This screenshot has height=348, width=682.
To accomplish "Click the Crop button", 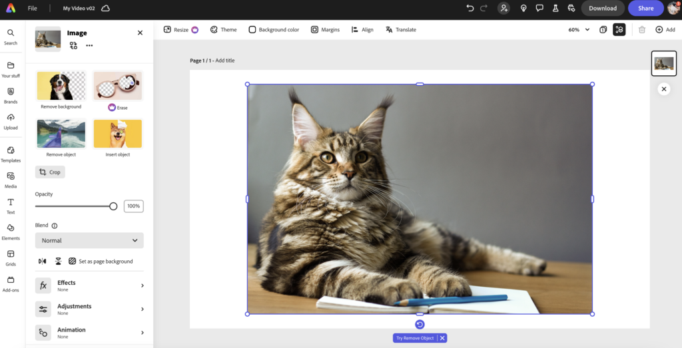I will (x=50, y=172).
